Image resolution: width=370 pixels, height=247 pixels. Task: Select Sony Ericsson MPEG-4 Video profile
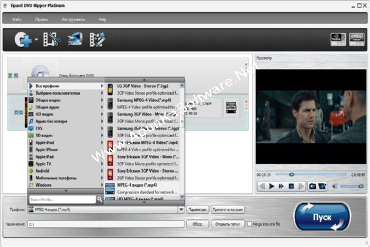coord(143,146)
